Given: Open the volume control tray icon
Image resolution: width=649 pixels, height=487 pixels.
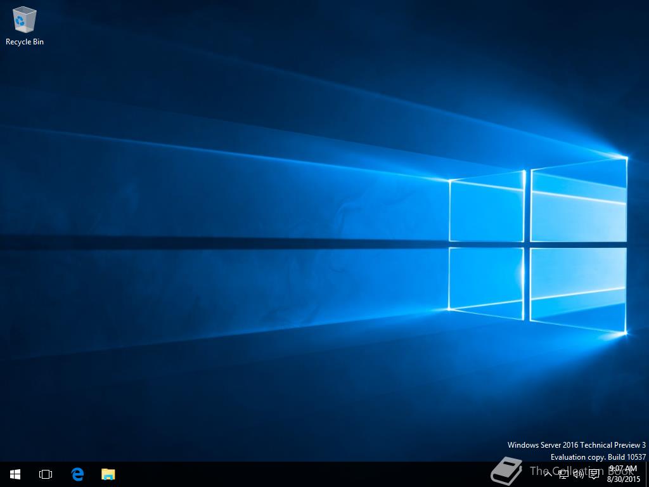Looking at the screenshot, I should tap(578, 474).
